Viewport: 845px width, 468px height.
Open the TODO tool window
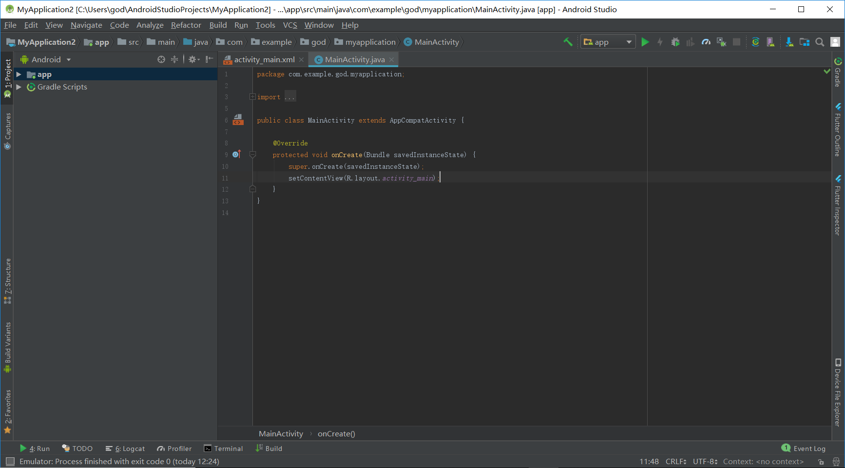tap(77, 449)
